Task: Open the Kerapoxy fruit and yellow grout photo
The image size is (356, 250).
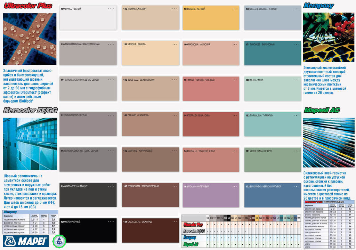Action: point(329,38)
